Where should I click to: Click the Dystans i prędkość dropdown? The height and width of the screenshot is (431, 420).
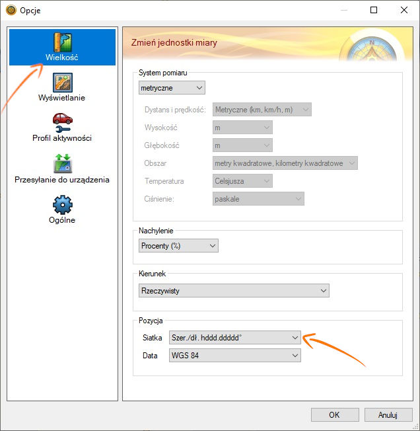261,110
